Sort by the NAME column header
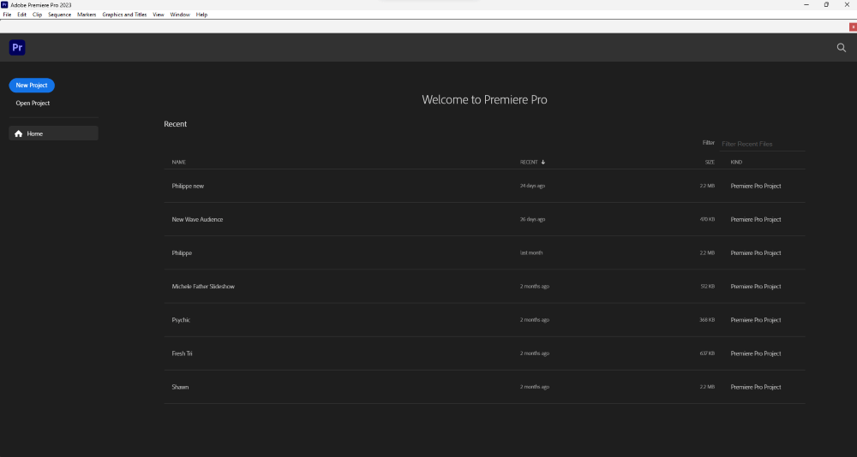Screen dimensions: 857x457 (179, 162)
